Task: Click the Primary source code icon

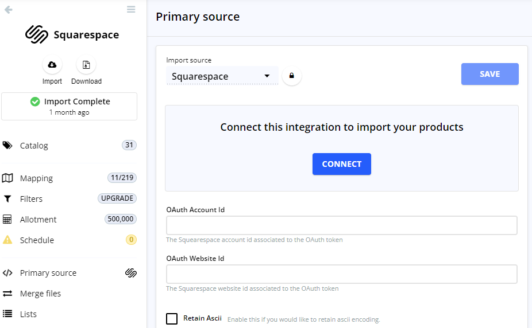Action: [7, 273]
